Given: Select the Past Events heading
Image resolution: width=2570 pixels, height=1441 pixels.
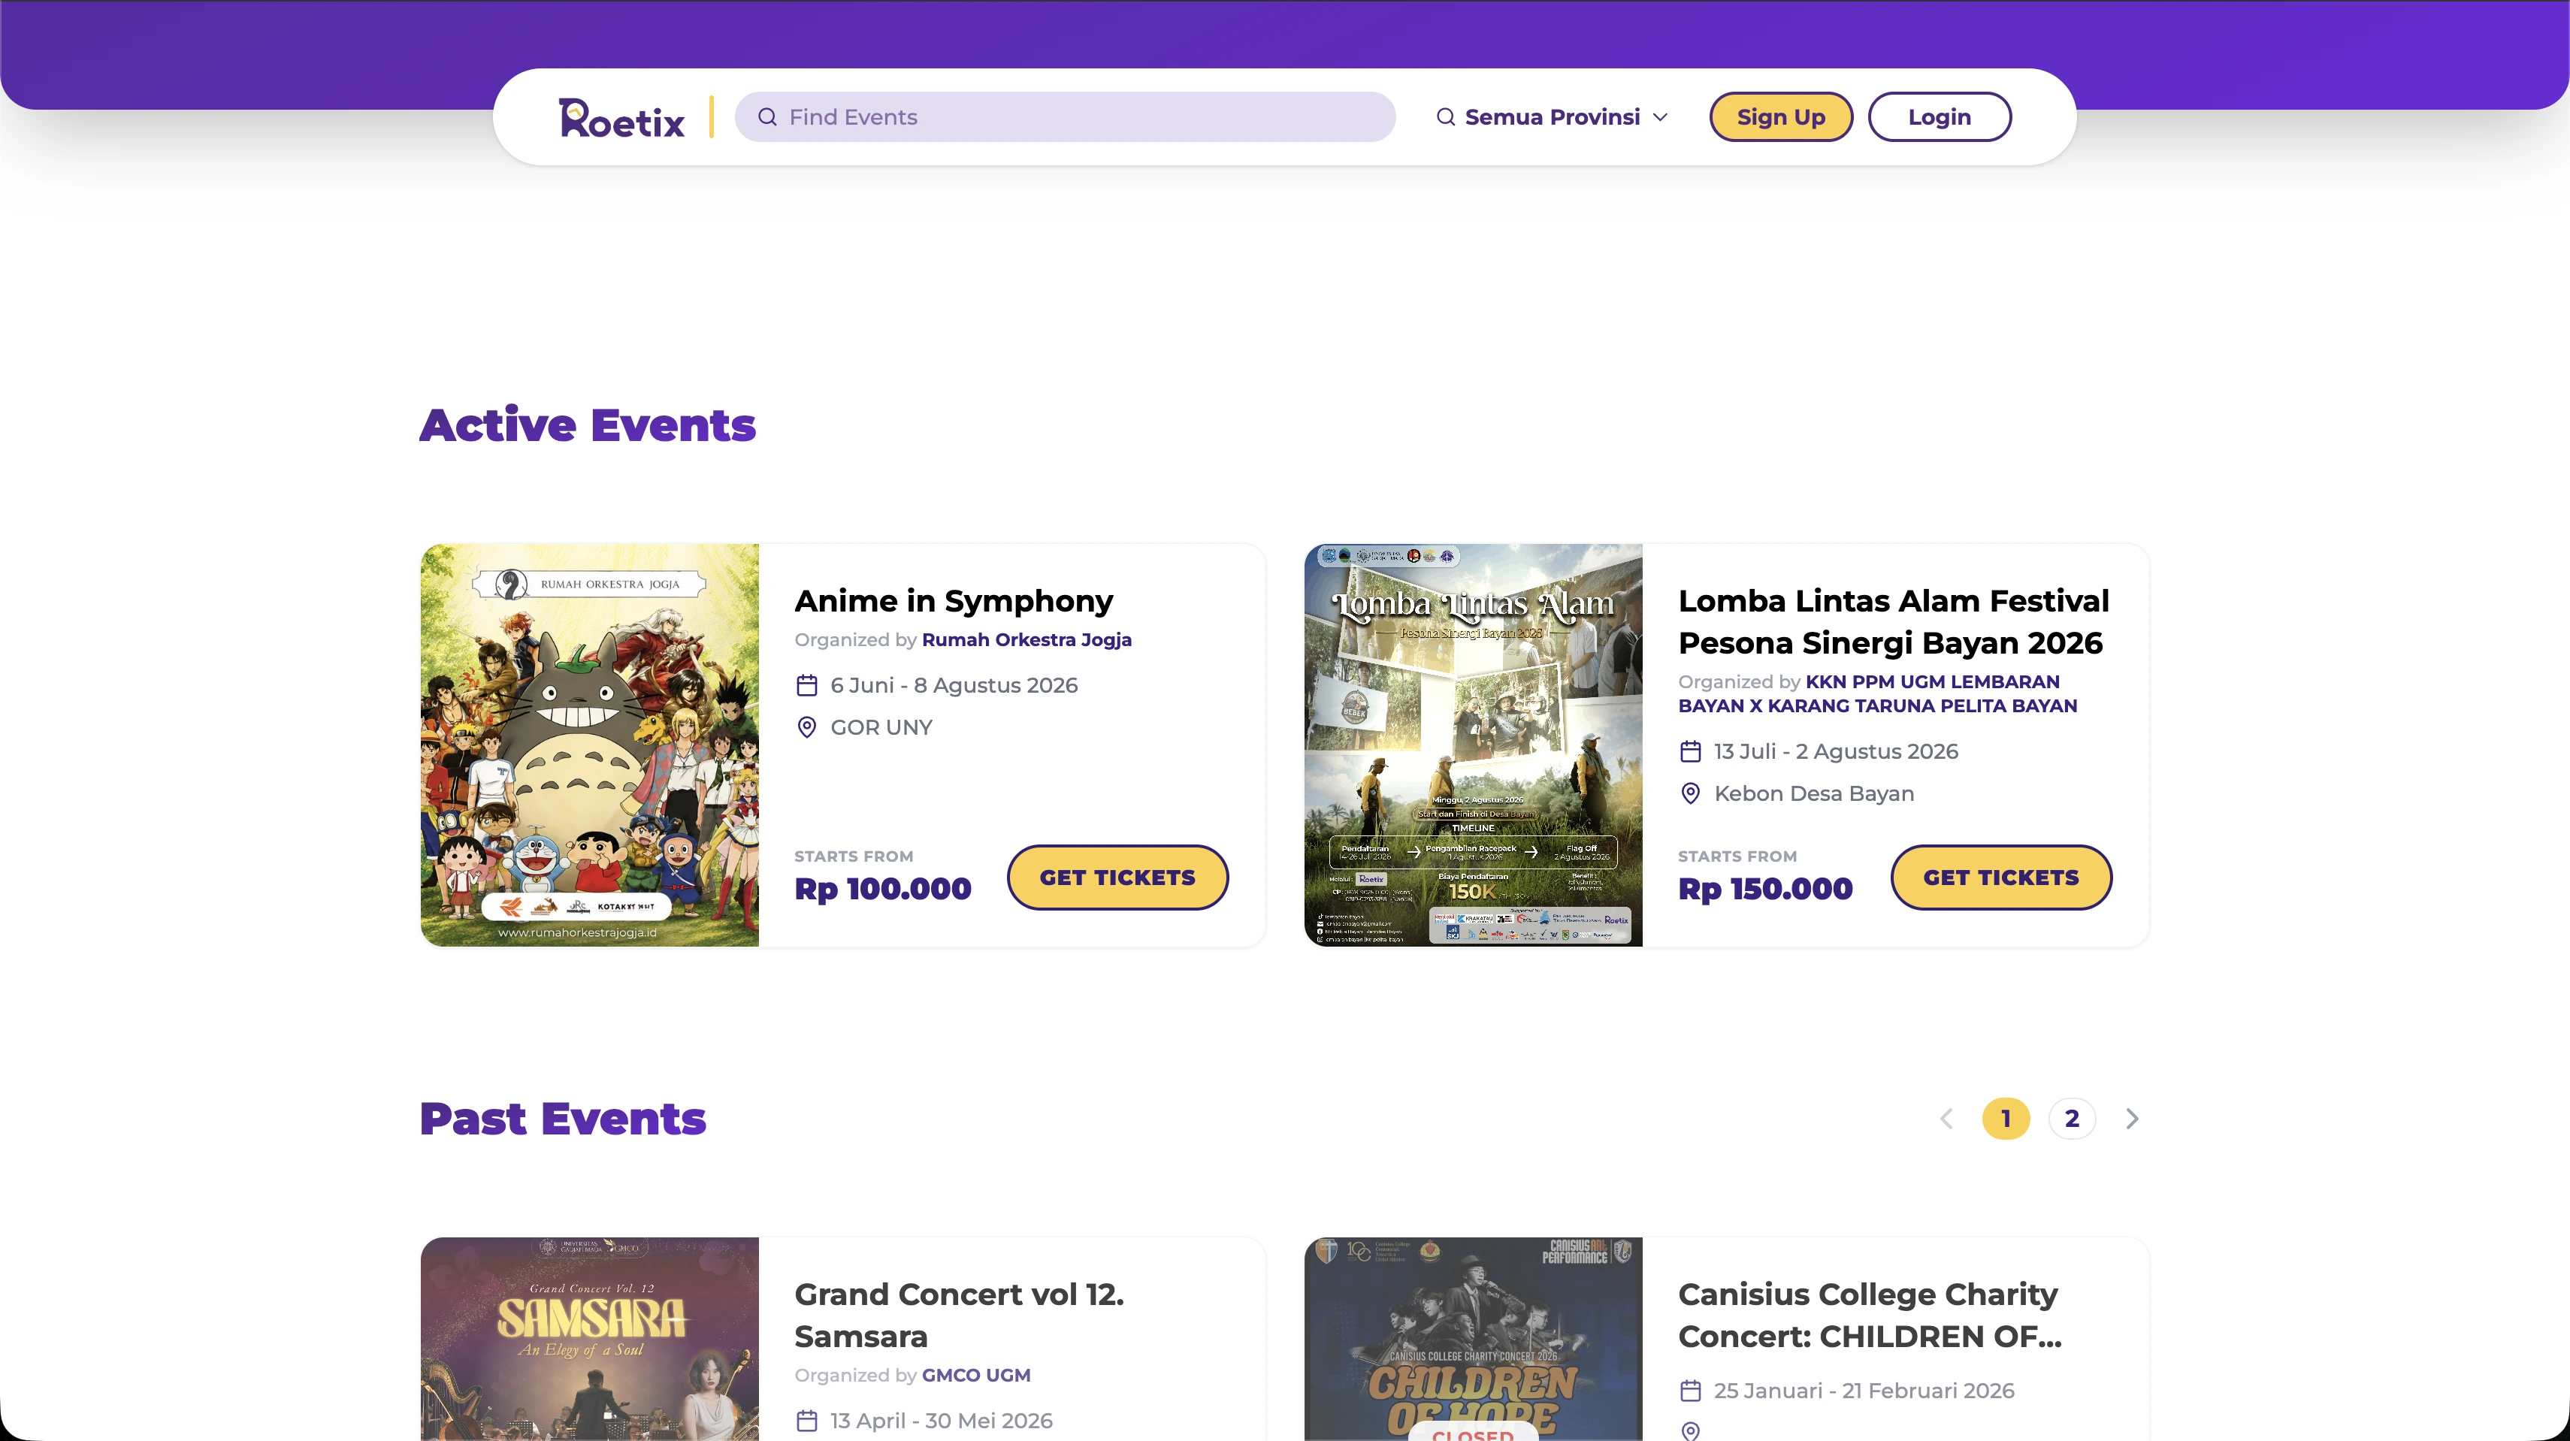Looking at the screenshot, I should point(563,1119).
